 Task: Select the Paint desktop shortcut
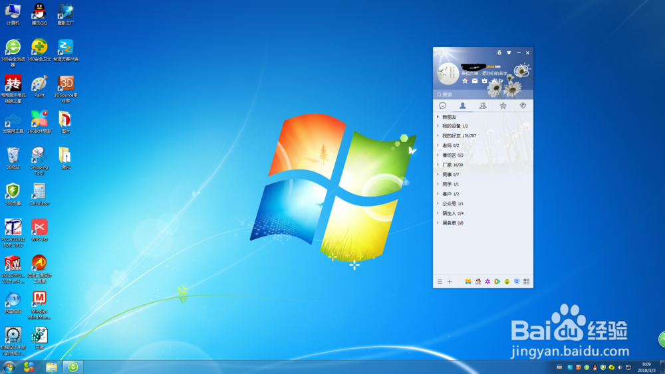point(39,87)
